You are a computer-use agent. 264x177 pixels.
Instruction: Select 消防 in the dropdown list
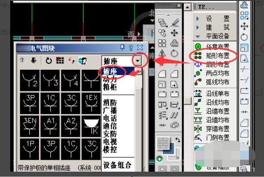click(x=110, y=102)
